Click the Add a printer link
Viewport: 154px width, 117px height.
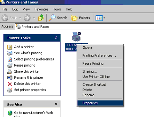click(24, 47)
